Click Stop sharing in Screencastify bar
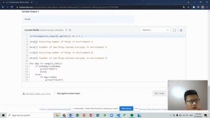This screenshot has width=210, height=118. pyautogui.click(x=126, y=108)
